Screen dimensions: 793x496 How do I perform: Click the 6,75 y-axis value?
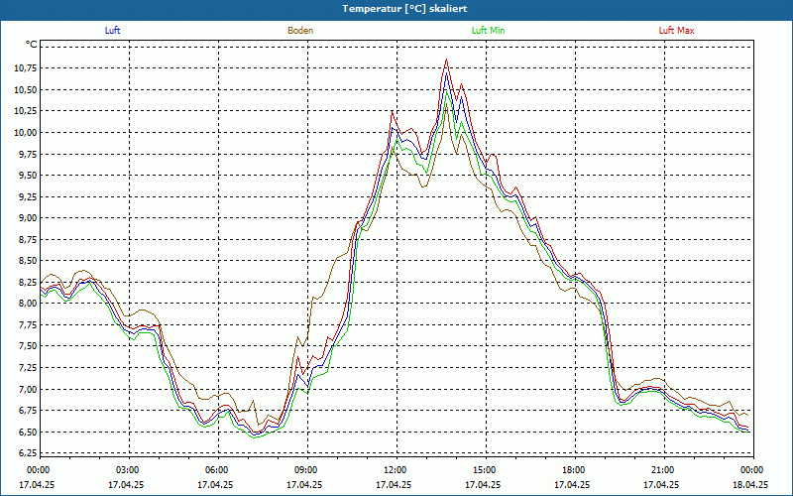pyautogui.click(x=29, y=411)
